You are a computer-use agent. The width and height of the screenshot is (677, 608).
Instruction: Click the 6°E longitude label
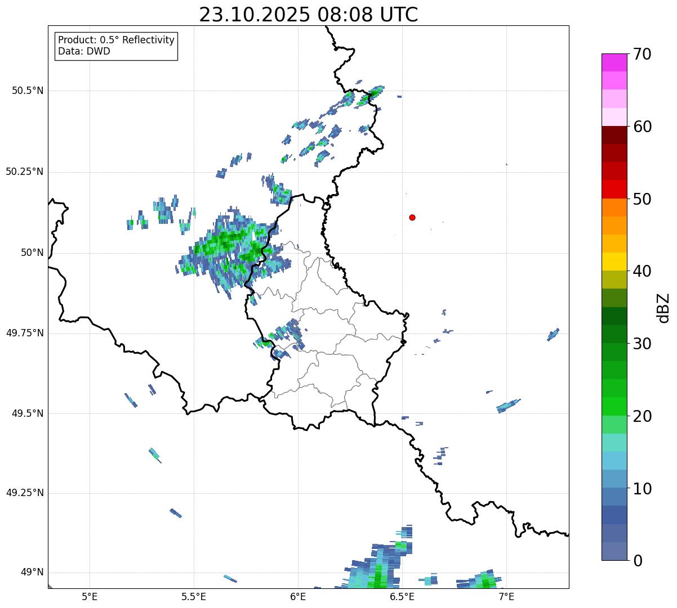(x=298, y=597)
